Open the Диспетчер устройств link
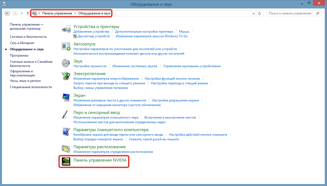Image resolution: width=327 pixels, height=186 pixels. pos(94,36)
